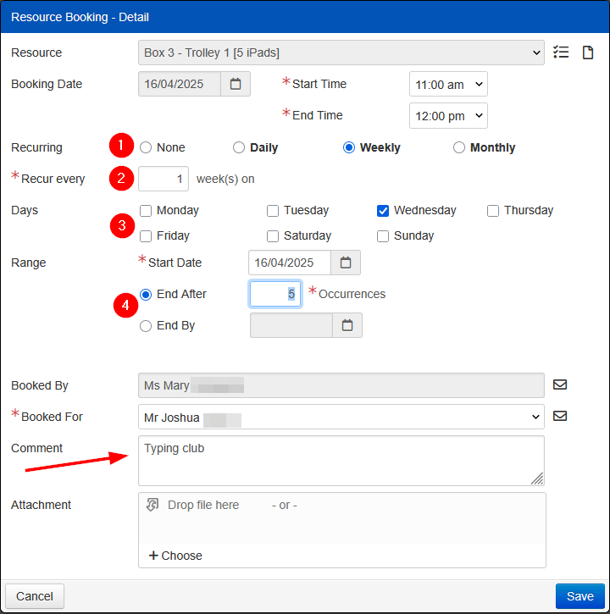Select the Monthly recurring option
The width and height of the screenshot is (610, 614).
pos(459,147)
